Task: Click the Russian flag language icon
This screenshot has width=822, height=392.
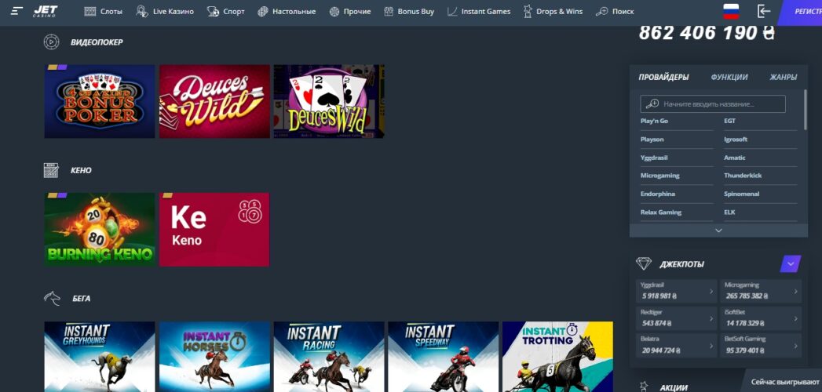Action: tap(731, 11)
